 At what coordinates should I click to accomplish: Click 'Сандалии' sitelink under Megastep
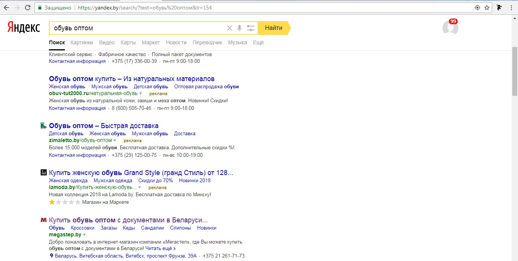(x=152, y=228)
